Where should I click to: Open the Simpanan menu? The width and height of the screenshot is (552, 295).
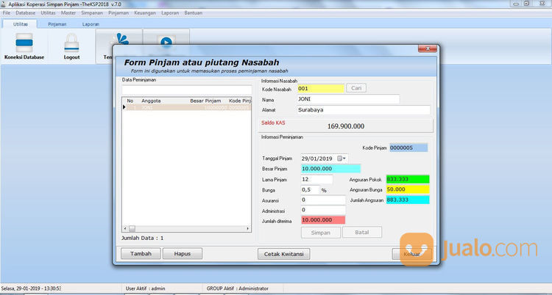tap(92, 13)
